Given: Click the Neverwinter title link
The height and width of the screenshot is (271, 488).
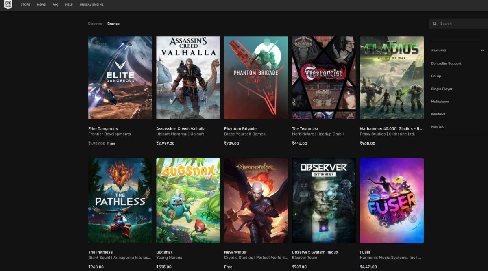Looking at the screenshot, I should click(235, 252).
